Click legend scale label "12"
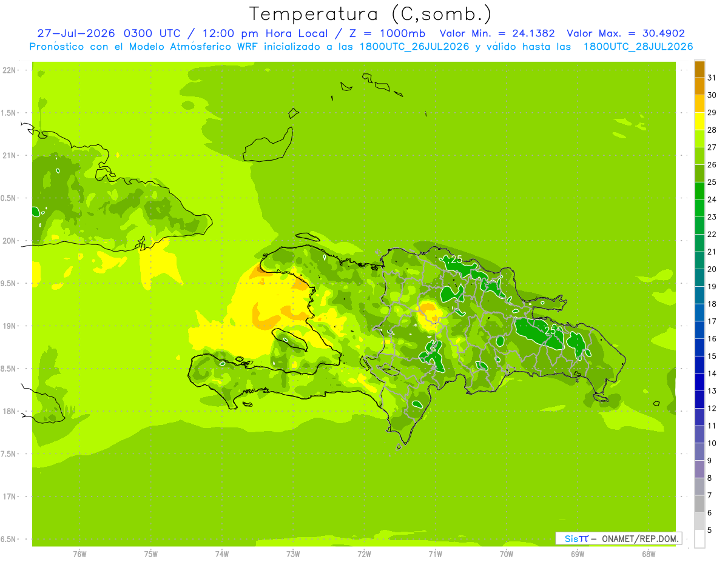 click(x=712, y=409)
